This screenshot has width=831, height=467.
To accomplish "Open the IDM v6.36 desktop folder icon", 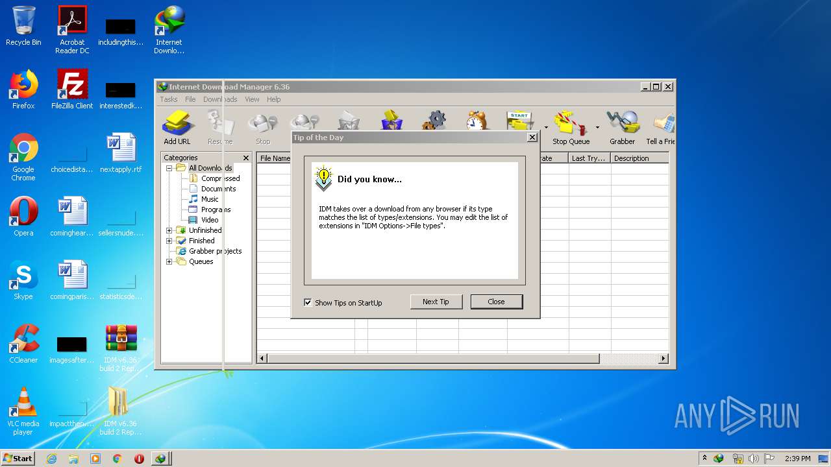I will (121, 411).
